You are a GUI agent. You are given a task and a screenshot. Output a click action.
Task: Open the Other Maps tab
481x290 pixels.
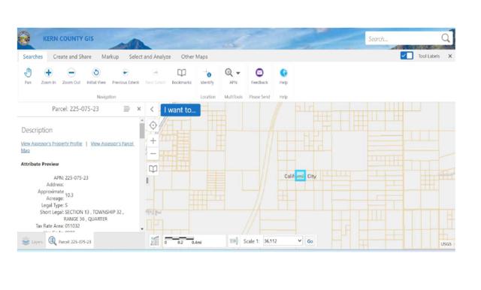click(194, 56)
